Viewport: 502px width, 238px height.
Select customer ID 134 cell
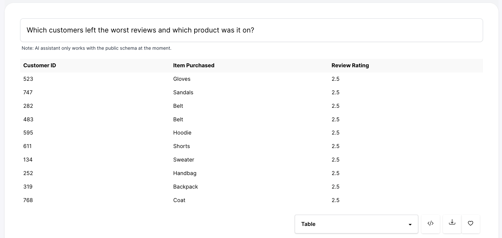[28, 160]
